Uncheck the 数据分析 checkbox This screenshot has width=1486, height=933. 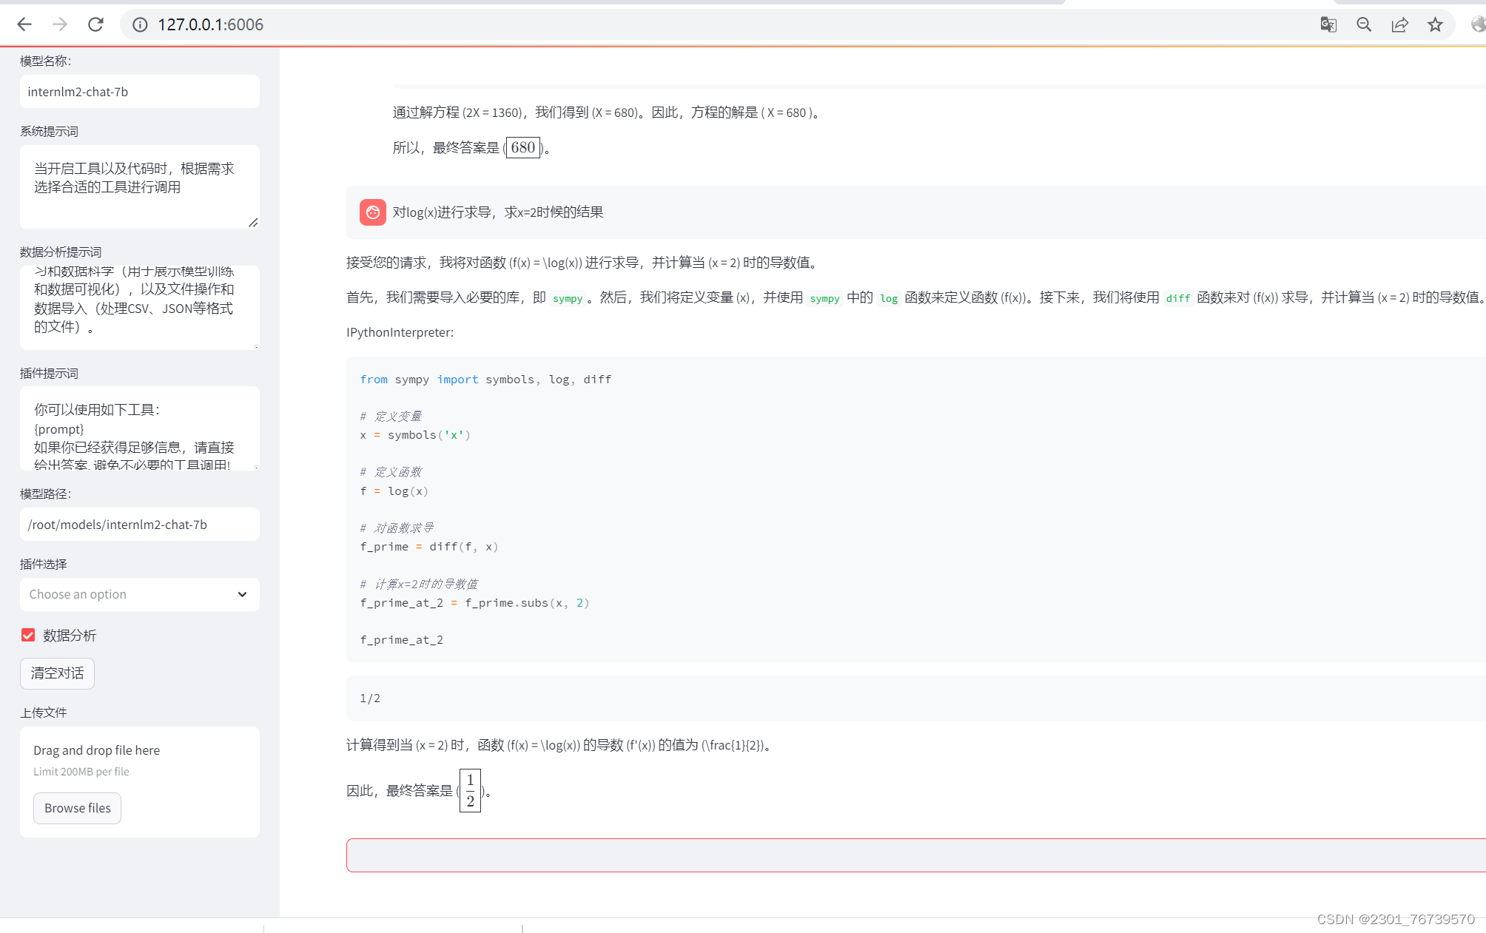click(x=28, y=635)
